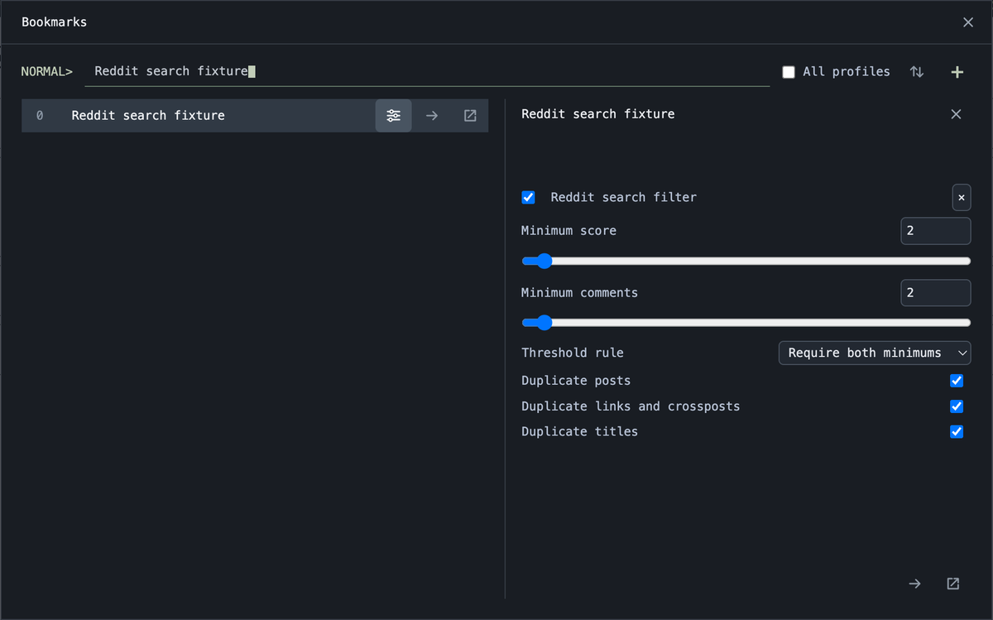Add a new bookmark with plus icon
The image size is (993, 620).
pyautogui.click(x=957, y=72)
